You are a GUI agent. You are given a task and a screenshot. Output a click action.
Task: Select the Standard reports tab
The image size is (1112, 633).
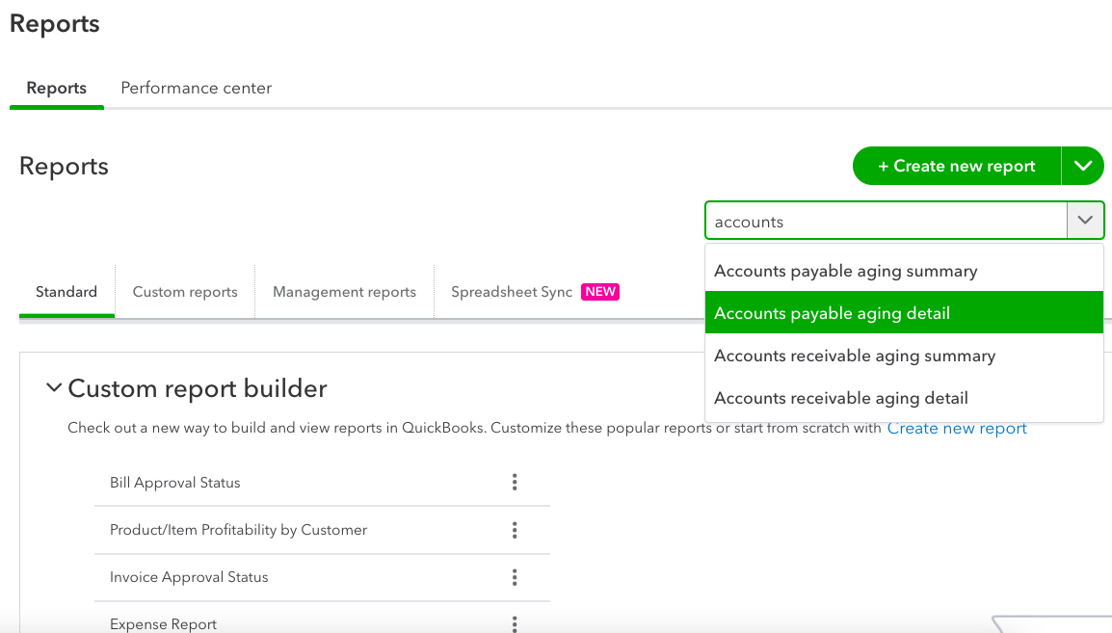pos(66,292)
